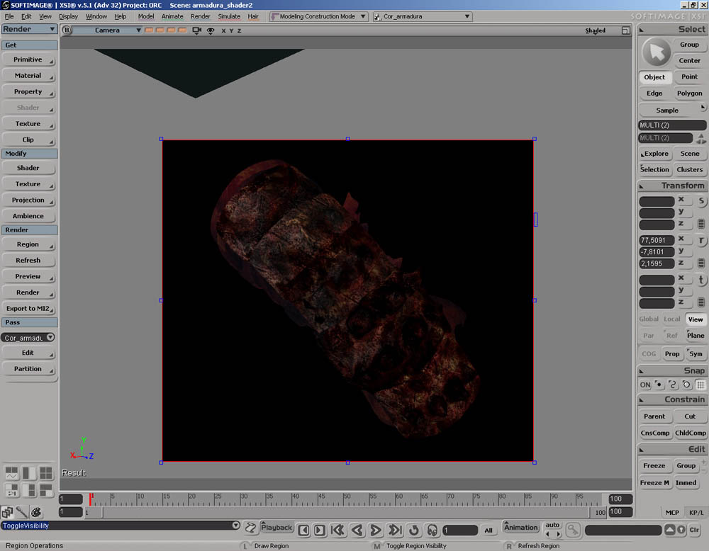Image resolution: width=709 pixels, height=551 pixels.
Task: Enable View transform mode
Action: [696, 319]
